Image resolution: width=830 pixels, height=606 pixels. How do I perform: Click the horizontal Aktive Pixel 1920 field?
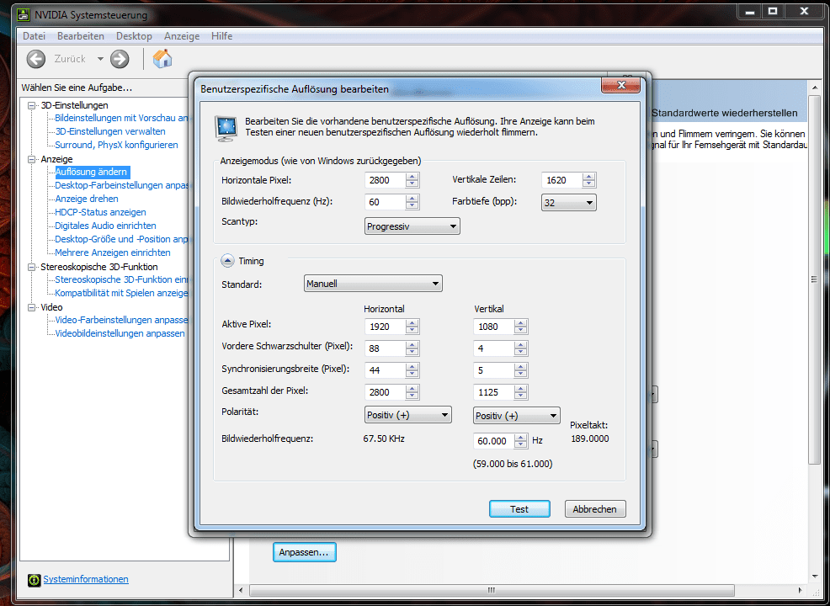point(386,327)
